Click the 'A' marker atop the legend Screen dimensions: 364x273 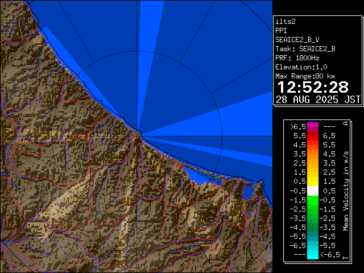(345, 123)
